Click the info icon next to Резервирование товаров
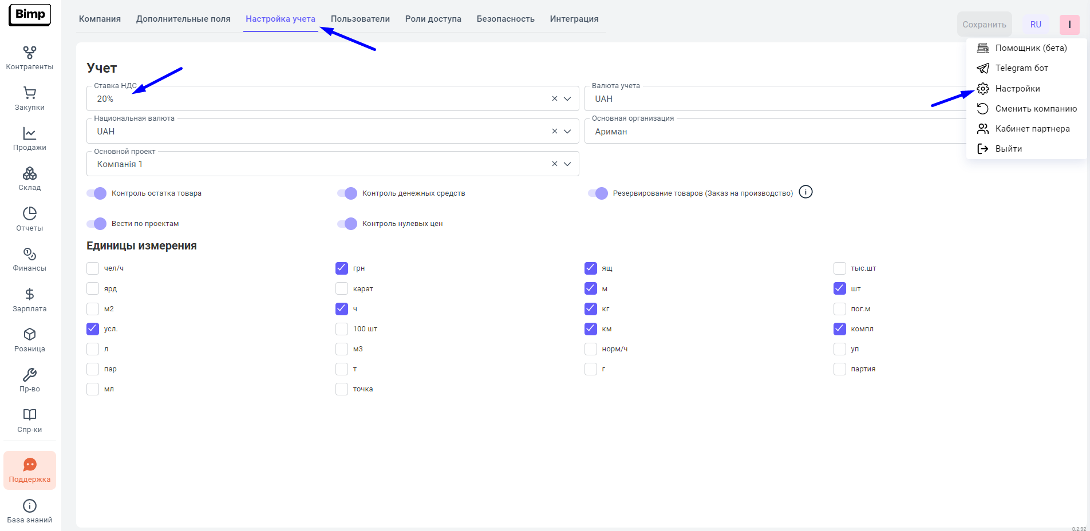Screen dimensions: 1090x531 coord(805,192)
